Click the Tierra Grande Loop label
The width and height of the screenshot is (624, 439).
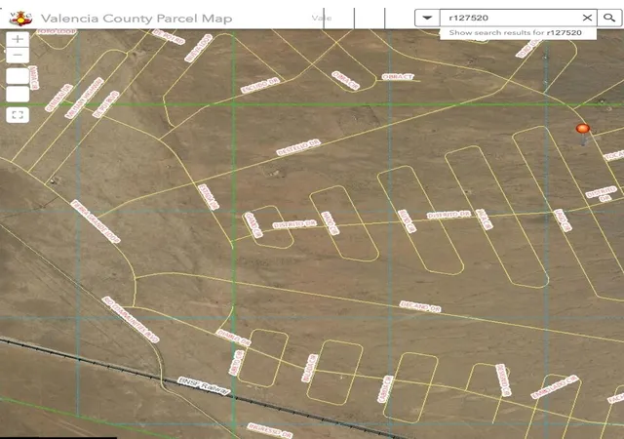click(x=96, y=221)
